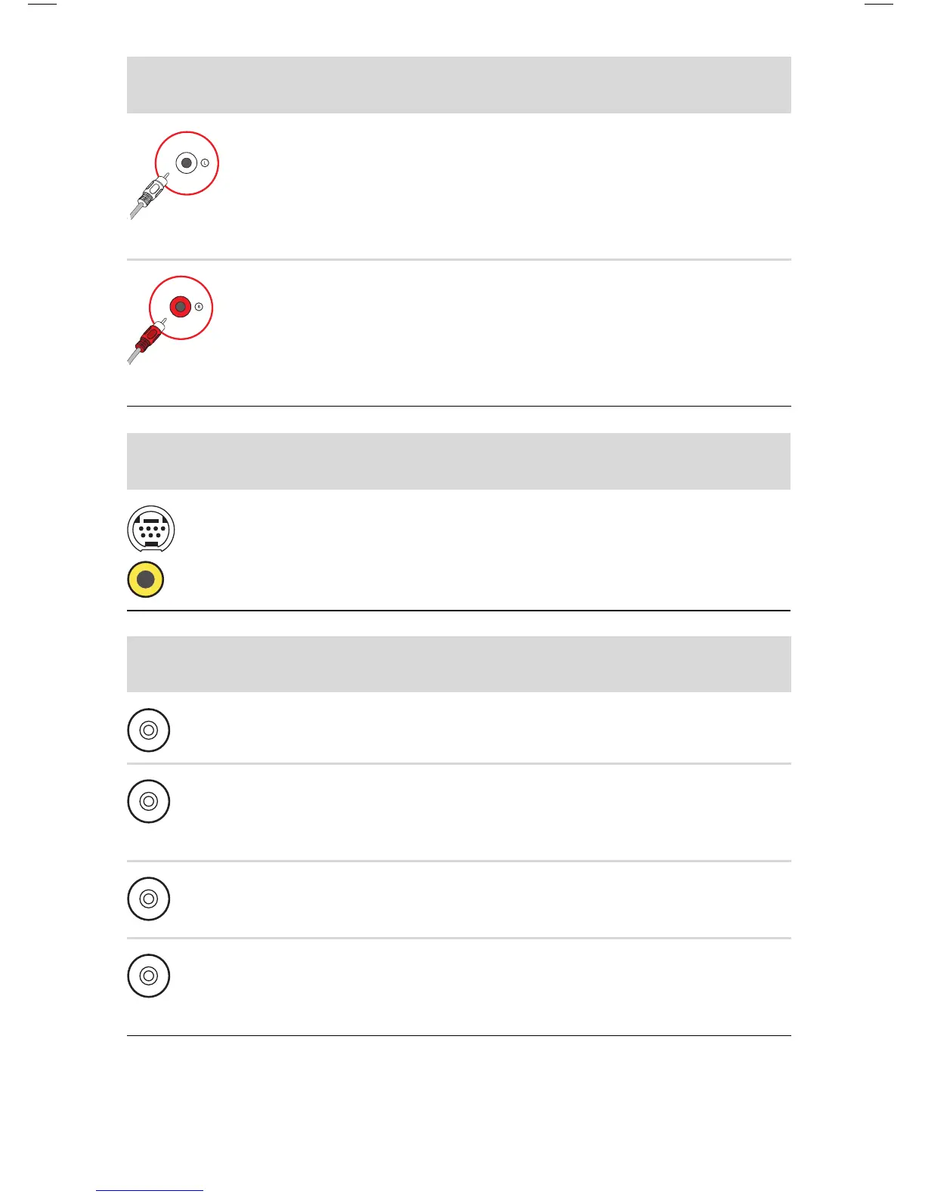Click the small circled L label
The image size is (925, 1197).
tap(205, 163)
